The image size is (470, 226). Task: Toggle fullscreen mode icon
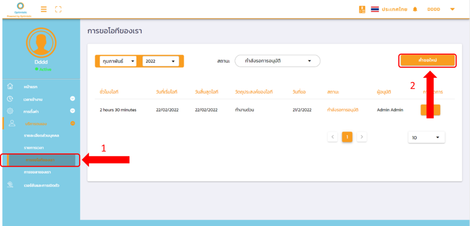(58, 9)
